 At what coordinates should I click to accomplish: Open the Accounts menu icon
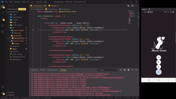pos(3,87)
